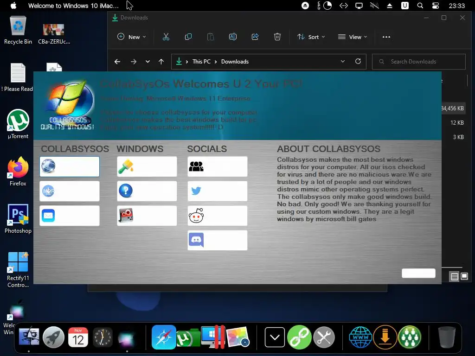475x356 pixels.
Task: Select the µTorrent desktop shortcut
Action: (x=18, y=124)
